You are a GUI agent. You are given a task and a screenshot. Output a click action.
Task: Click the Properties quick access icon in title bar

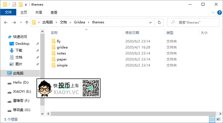(x=14, y=5)
